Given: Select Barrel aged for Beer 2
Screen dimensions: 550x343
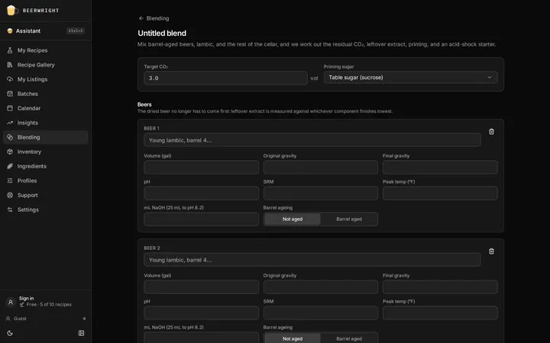Looking at the screenshot, I should (349, 338).
